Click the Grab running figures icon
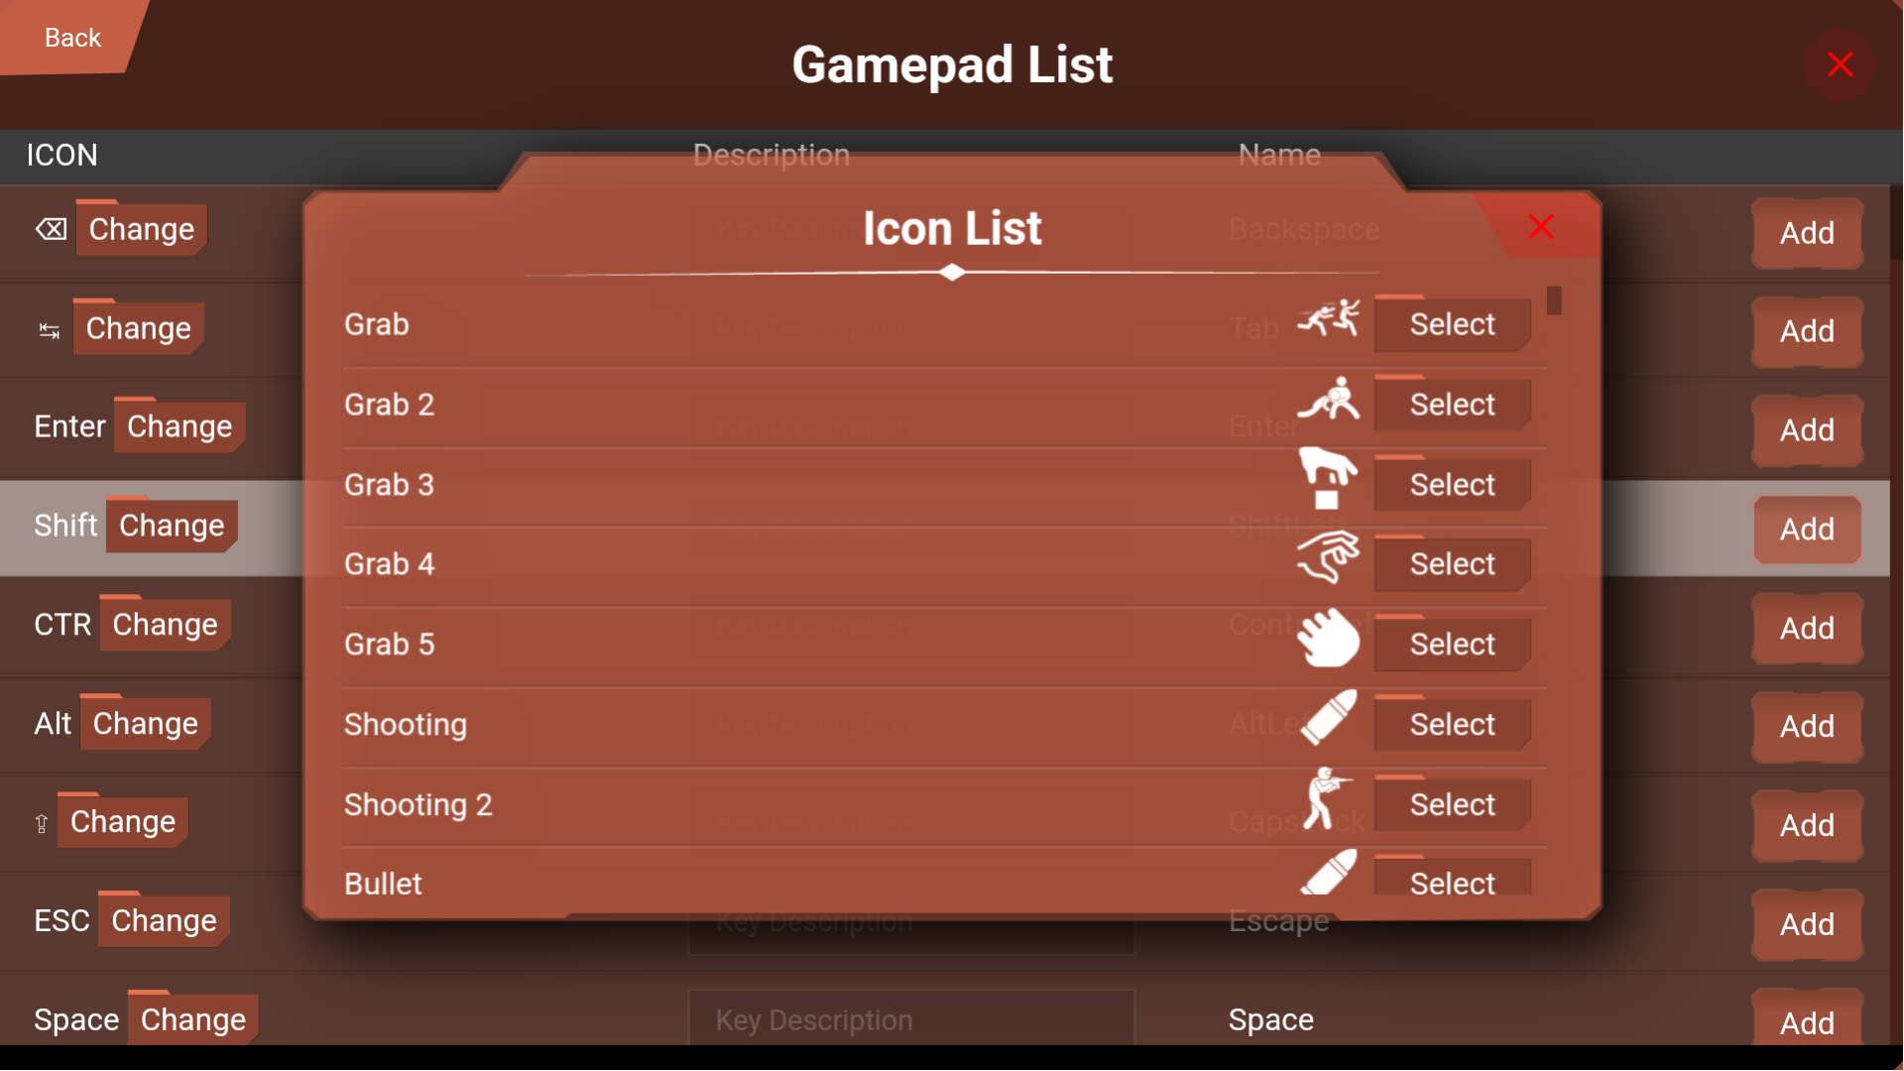Screen dimensions: 1904x1071 (1328, 319)
